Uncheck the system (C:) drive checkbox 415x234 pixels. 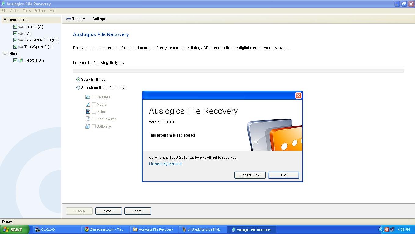[x=15, y=27]
